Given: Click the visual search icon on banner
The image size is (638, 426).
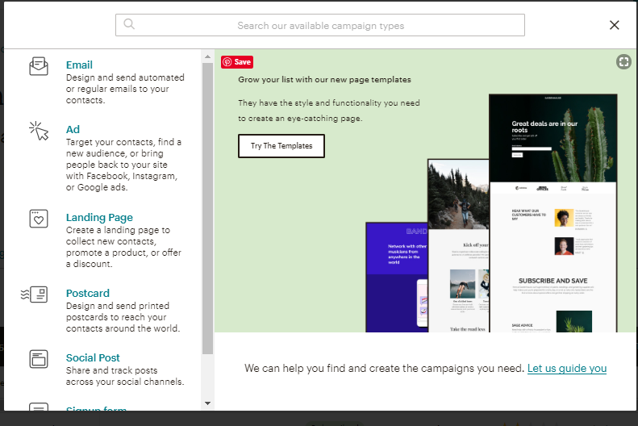Looking at the screenshot, I should coord(623,62).
